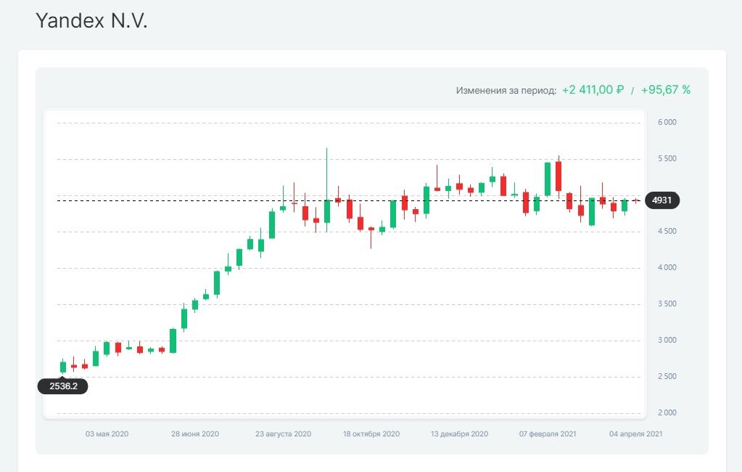
Task: Click the Yandex N.V. title heading
Action: click(91, 21)
